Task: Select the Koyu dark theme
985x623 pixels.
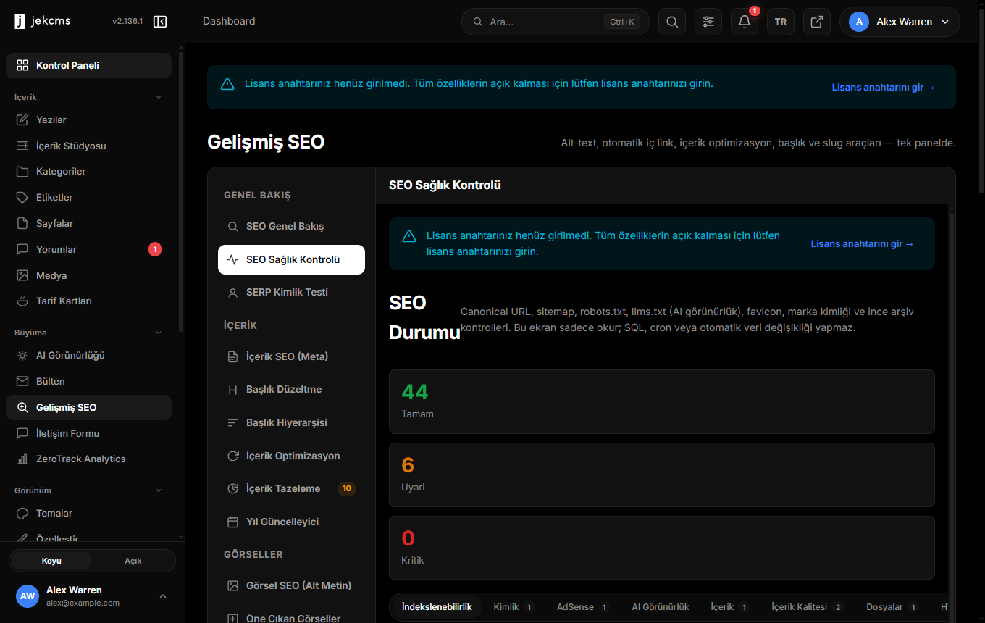Action: click(51, 561)
